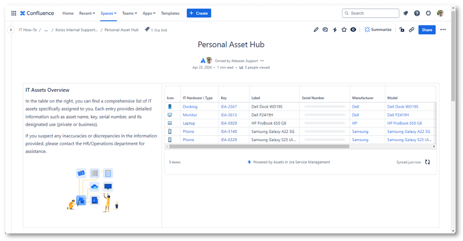Click the phone icon for IEA-6329
Image resolution: width=463 pixels, height=241 pixels.
point(170,140)
